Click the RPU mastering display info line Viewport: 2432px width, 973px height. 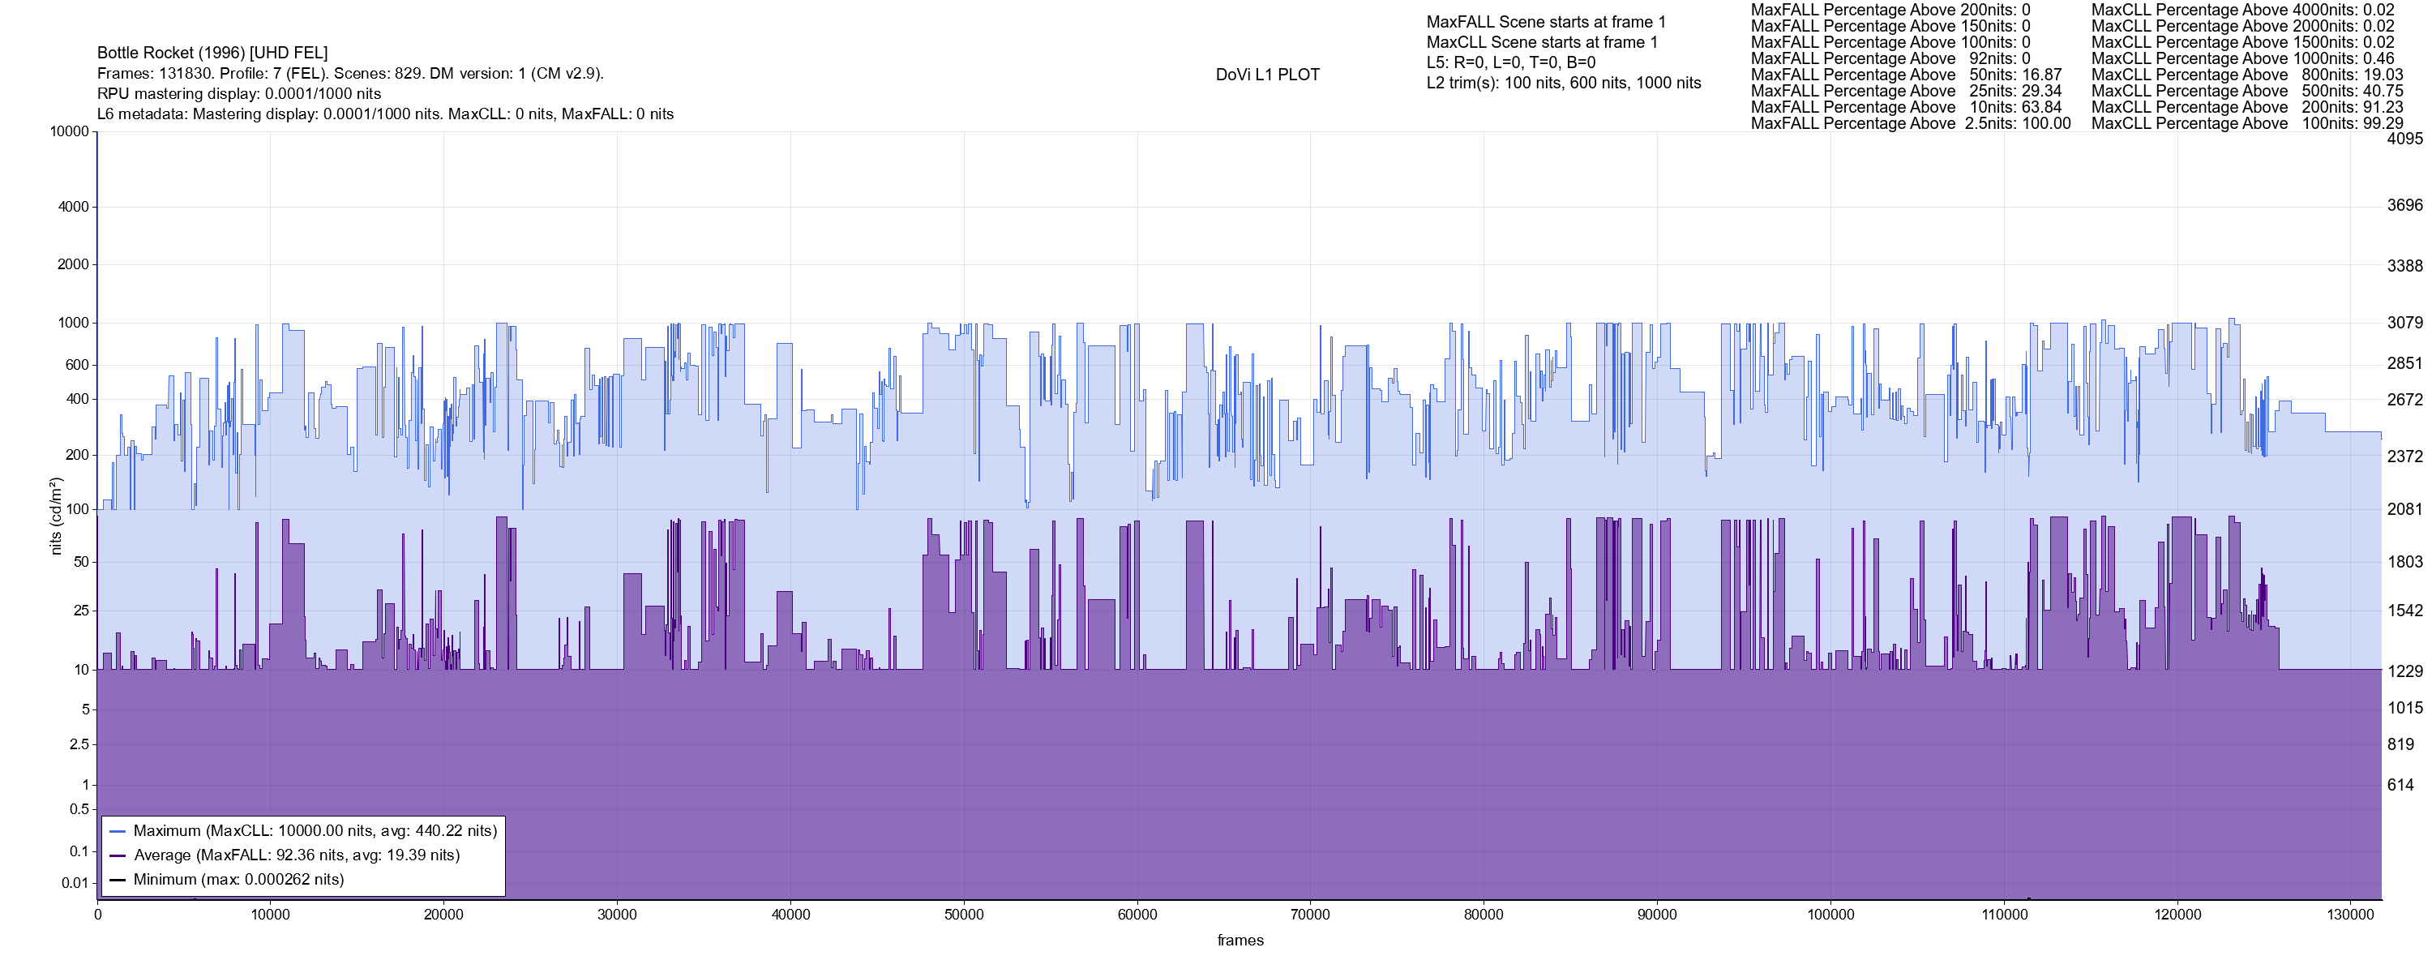click(239, 93)
